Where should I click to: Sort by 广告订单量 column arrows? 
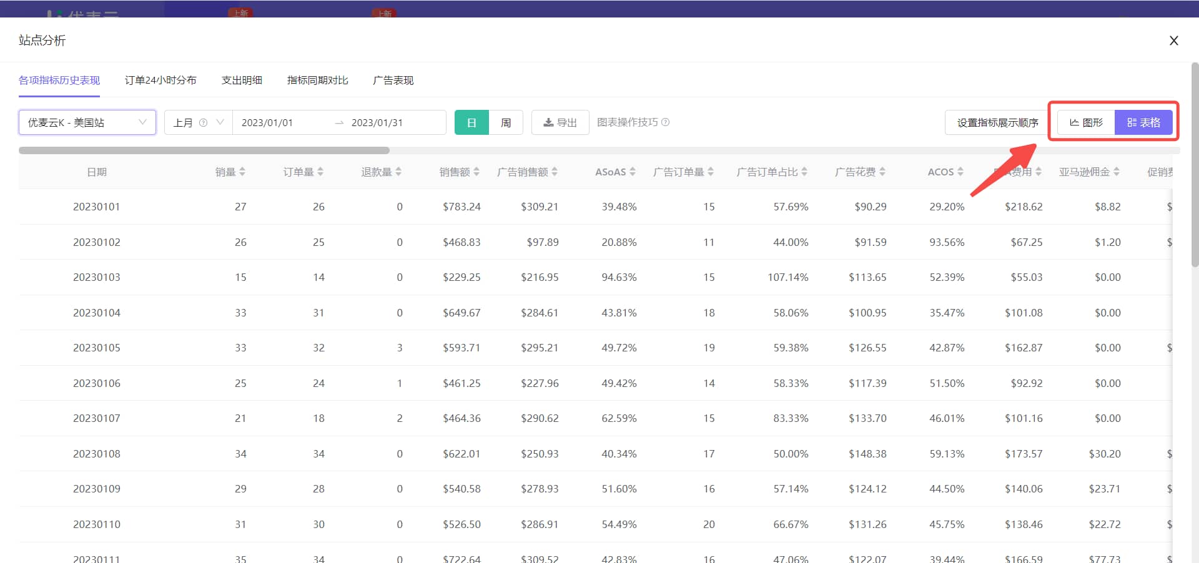(x=711, y=172)
